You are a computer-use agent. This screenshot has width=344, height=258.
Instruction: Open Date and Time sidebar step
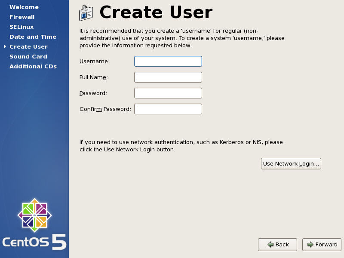[x=33, y=37]
